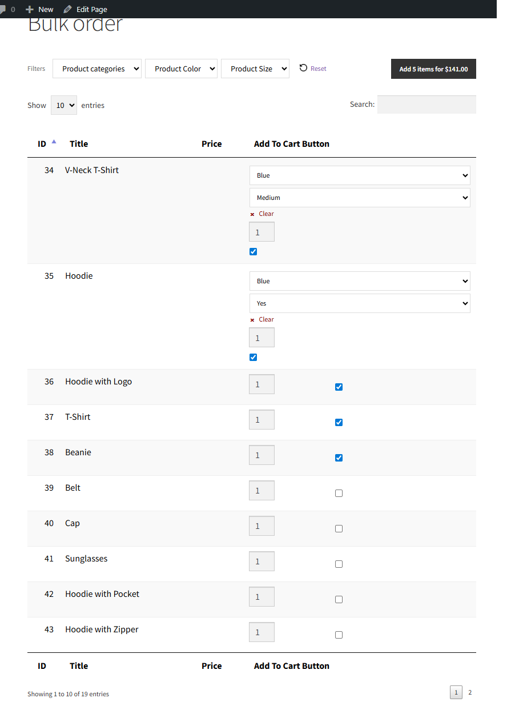Uncheck the Beanie add-to-cart checkbox
This screenshot has width=519, height=706.
339,458
